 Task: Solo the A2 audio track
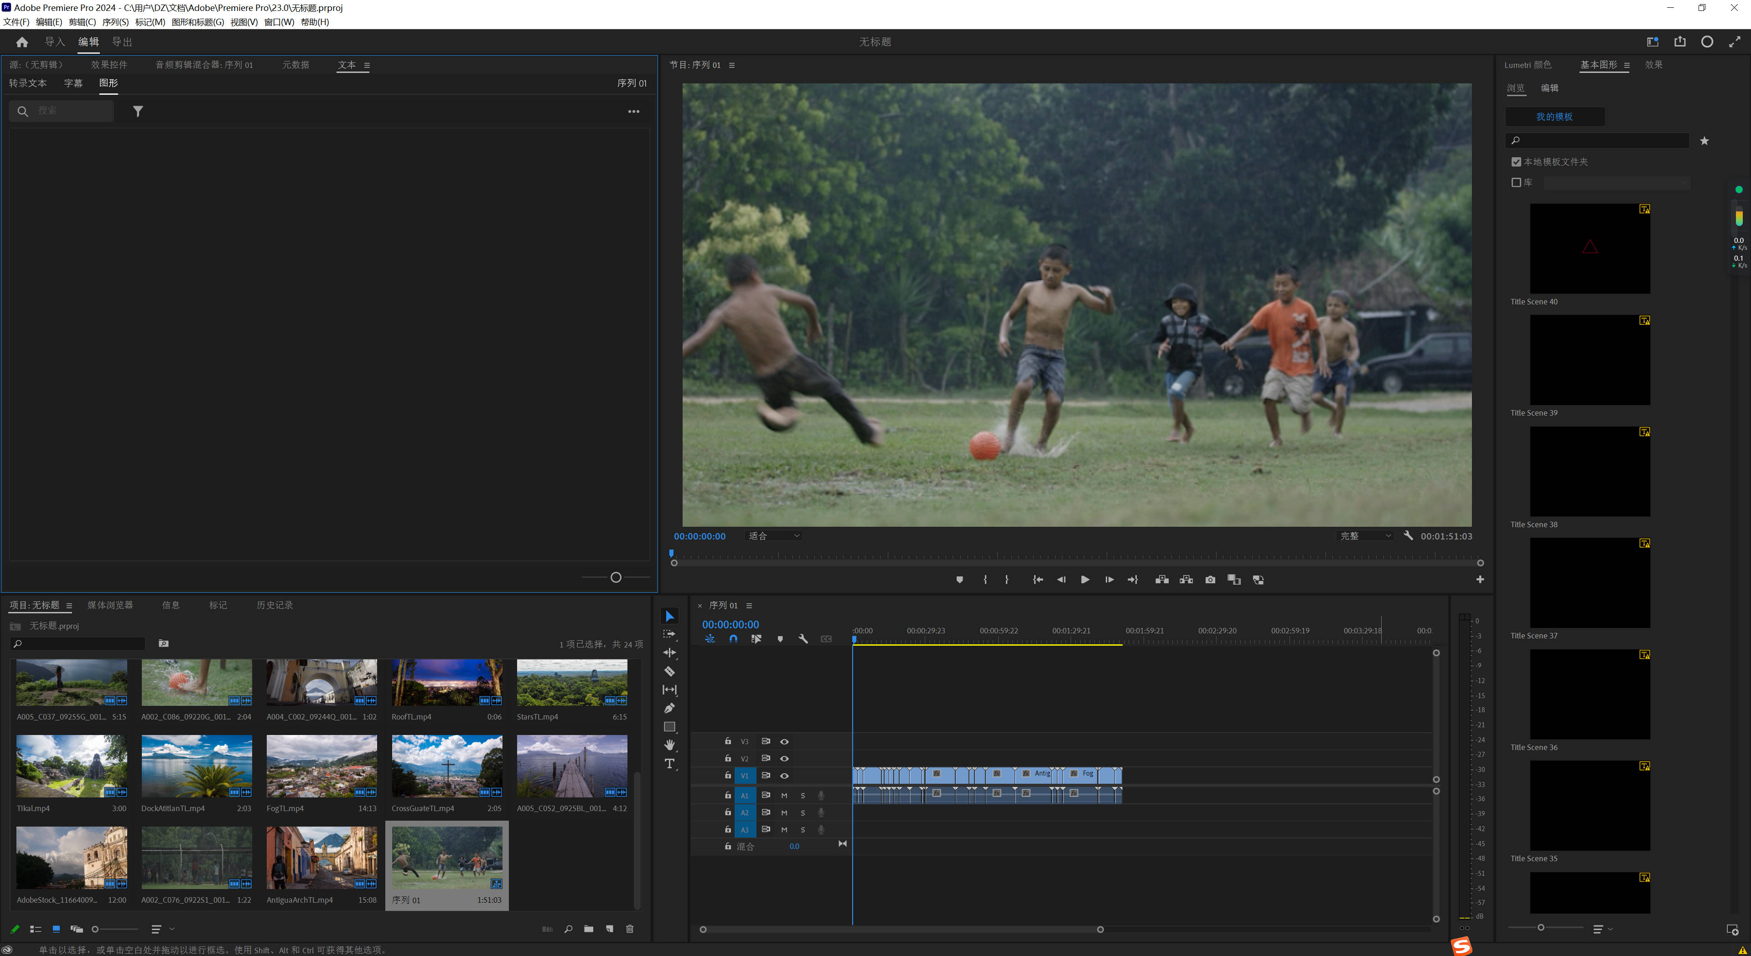[x=803, y=812]
